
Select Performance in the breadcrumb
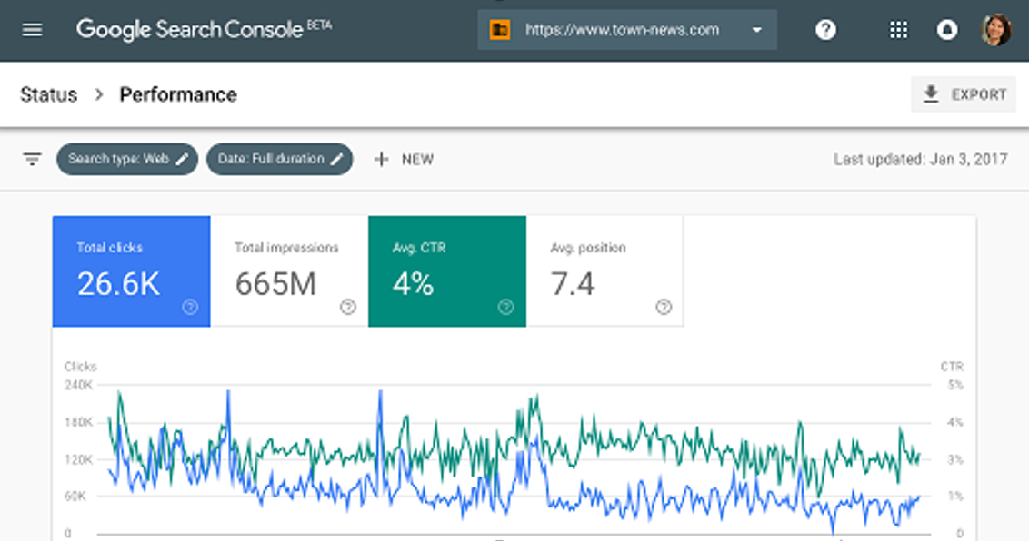tap(177, 94)
